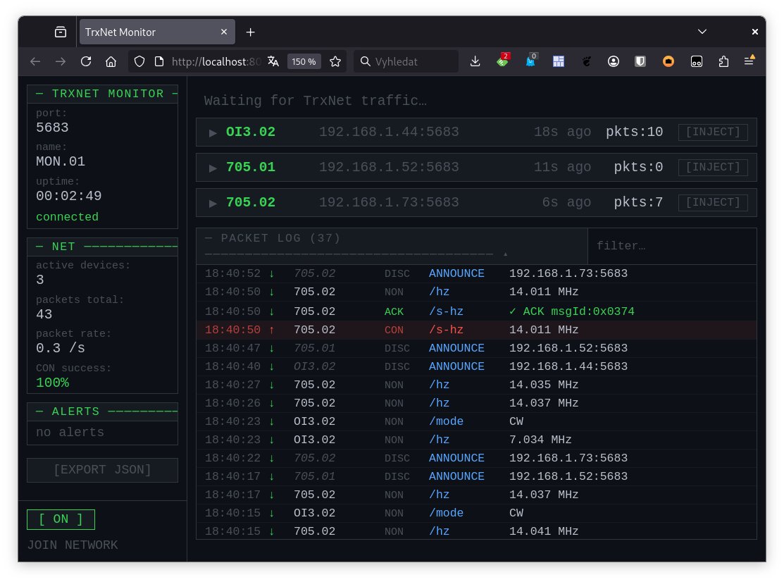Open the account profile icon
This screenshot has width=784, height=582.
pos(614,61)
